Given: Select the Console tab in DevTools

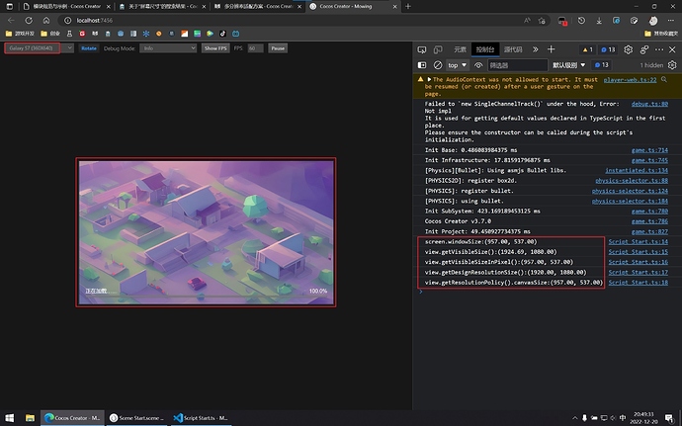Looking at the screenshot, I should pyautogui.click(x=484, y=48).
